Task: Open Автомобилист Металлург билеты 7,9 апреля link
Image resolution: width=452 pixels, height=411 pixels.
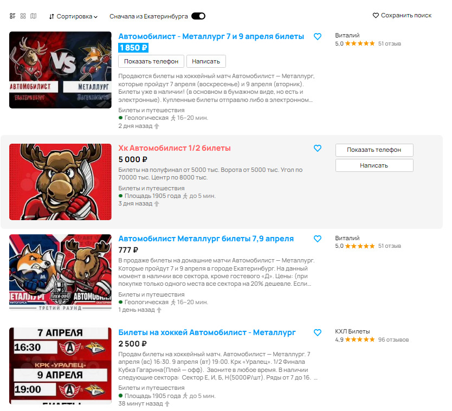Action: (206, 239)
